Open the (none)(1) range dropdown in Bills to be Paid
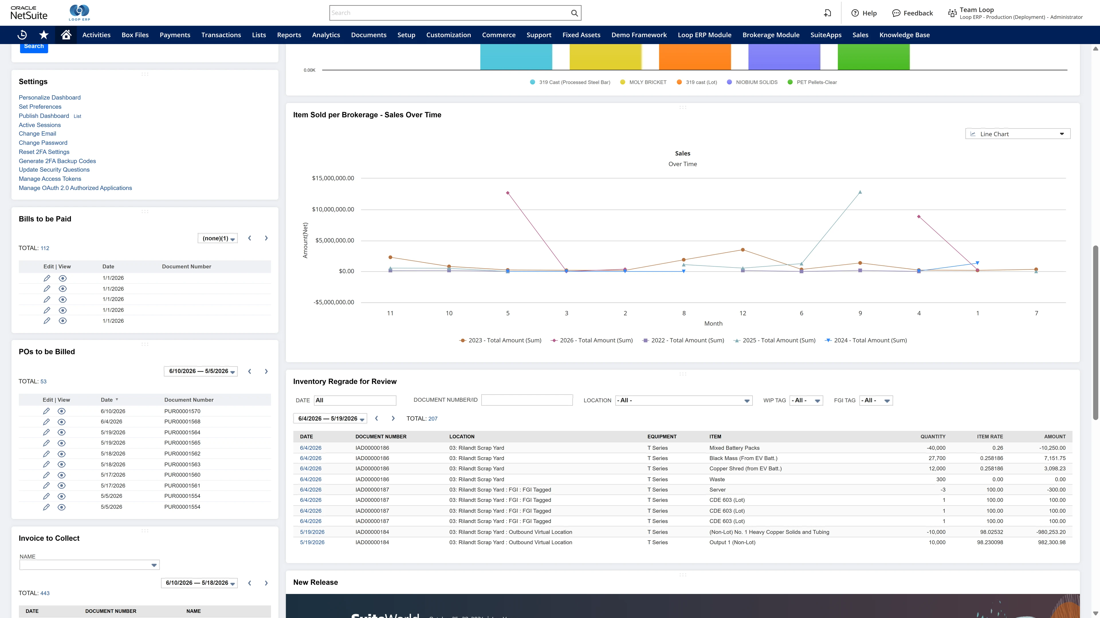The height and width of the screenshot is (618, 1100). click(218, 238)
